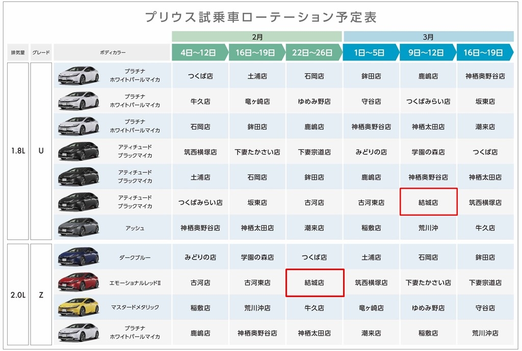Click 守谷店 under March 16日〜19日
The image size is (522, 351).
tap(485, 308)
